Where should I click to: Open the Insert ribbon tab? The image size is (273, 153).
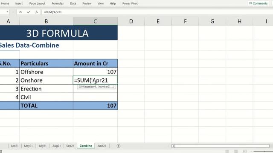point(19,3)
